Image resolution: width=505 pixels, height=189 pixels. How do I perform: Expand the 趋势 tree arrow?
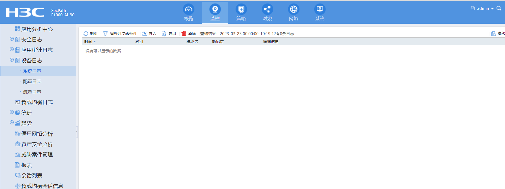coord(12,123)
